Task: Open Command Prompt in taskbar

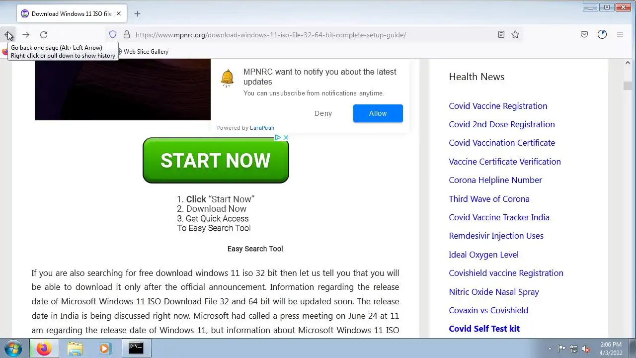Action: click(136, 348)
